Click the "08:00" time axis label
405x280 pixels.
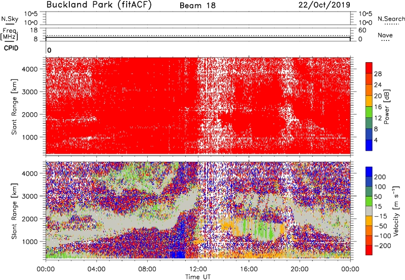point(147,269)
